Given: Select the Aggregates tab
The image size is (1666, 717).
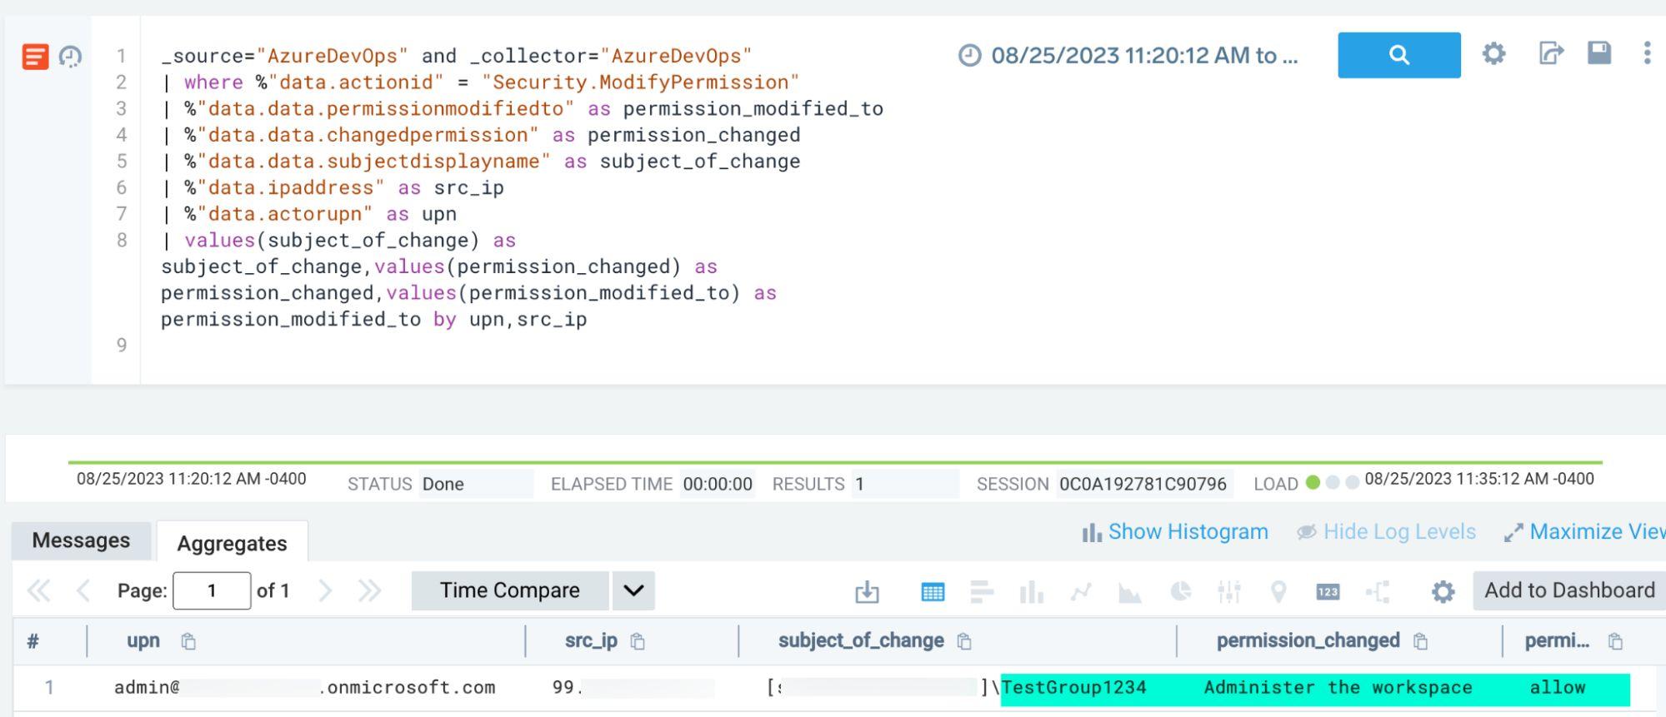Looking at the screenshot, I should (x=232, y=543).
